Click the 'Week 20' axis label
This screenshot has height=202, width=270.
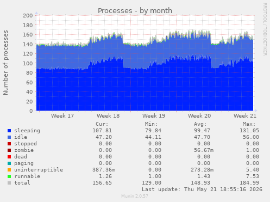tap(199, 116)
